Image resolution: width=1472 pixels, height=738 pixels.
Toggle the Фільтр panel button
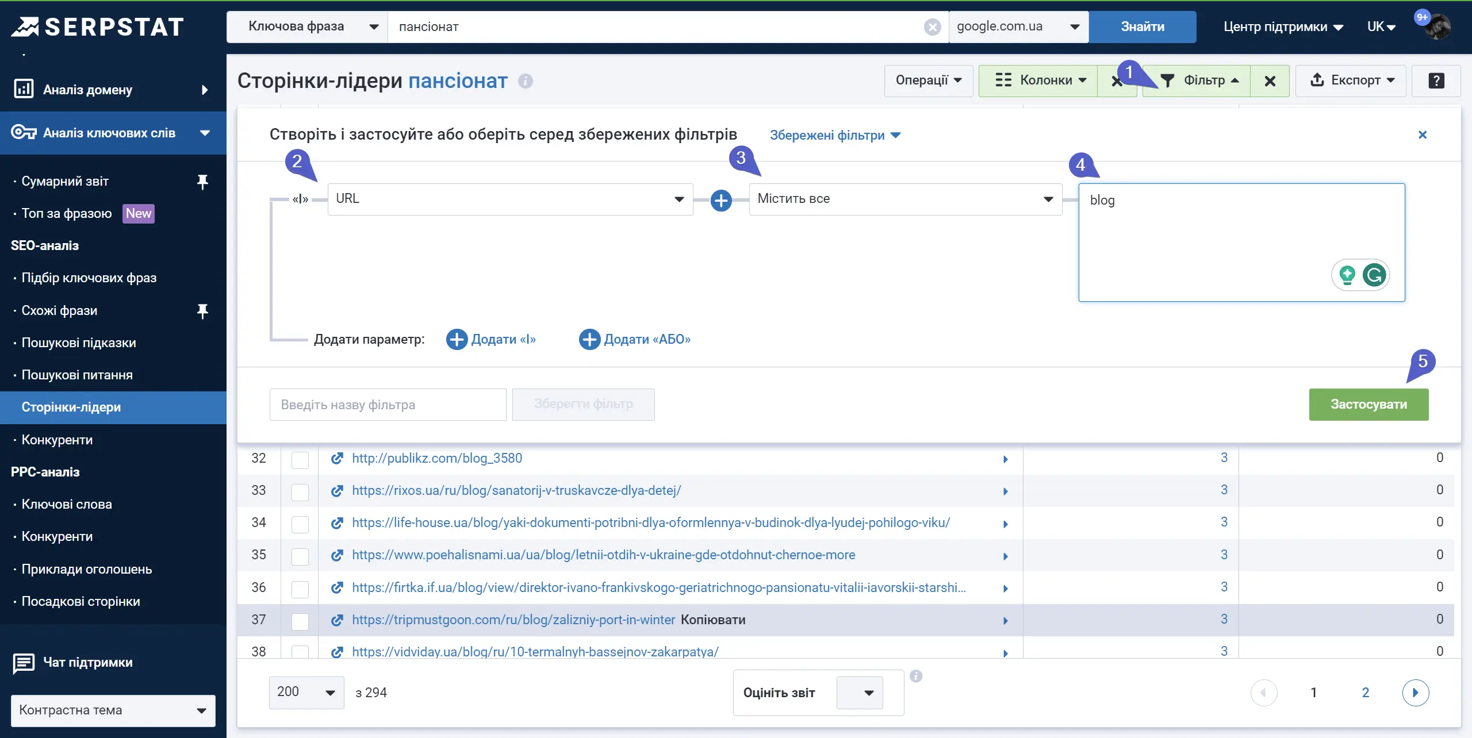point(1197,81)
